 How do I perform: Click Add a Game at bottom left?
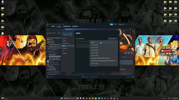[x=50, y=77]
